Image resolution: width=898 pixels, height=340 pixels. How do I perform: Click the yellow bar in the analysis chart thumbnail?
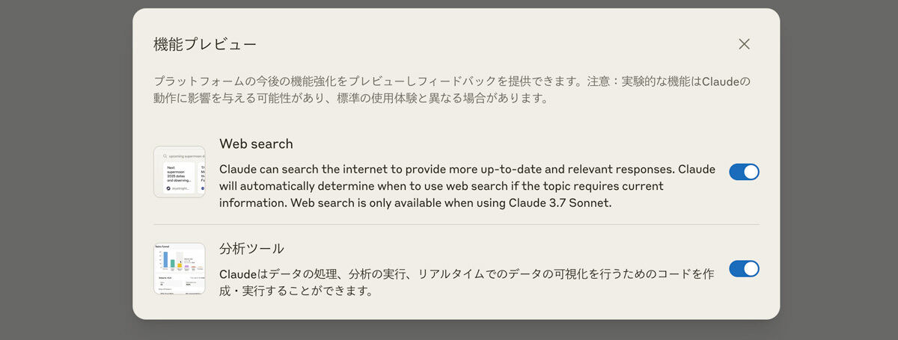[x=180, y=265]
